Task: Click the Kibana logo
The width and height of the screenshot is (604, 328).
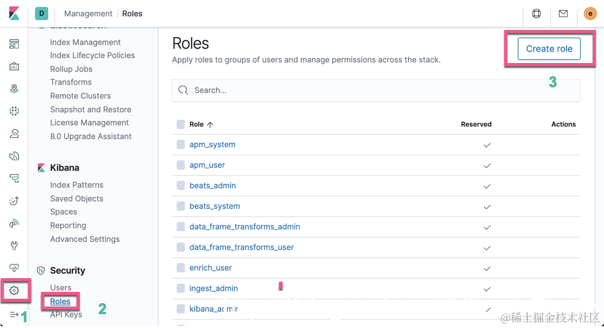Action: point(14,14)
